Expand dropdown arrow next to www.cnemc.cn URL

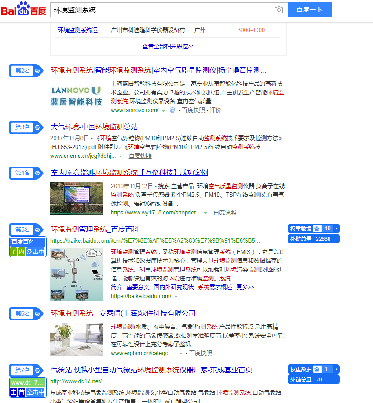pos(121,156)
